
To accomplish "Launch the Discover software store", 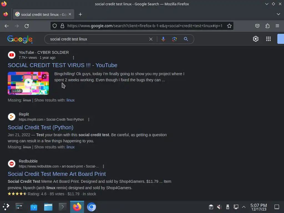I will [x=34, y=207].
